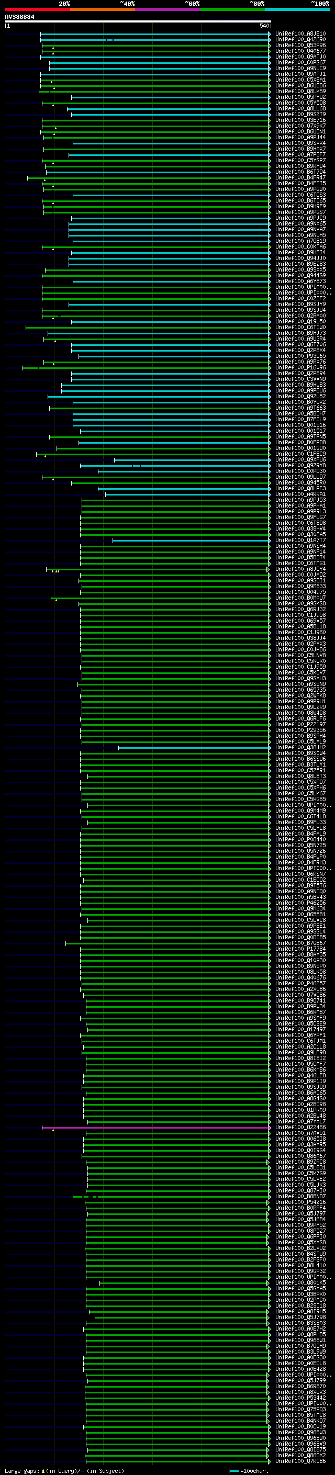This screenshot has height=1475, width=335.
Task: Open hit UniRef100_Q53P96
Action: pyautogui.click(x=300, y=45)
